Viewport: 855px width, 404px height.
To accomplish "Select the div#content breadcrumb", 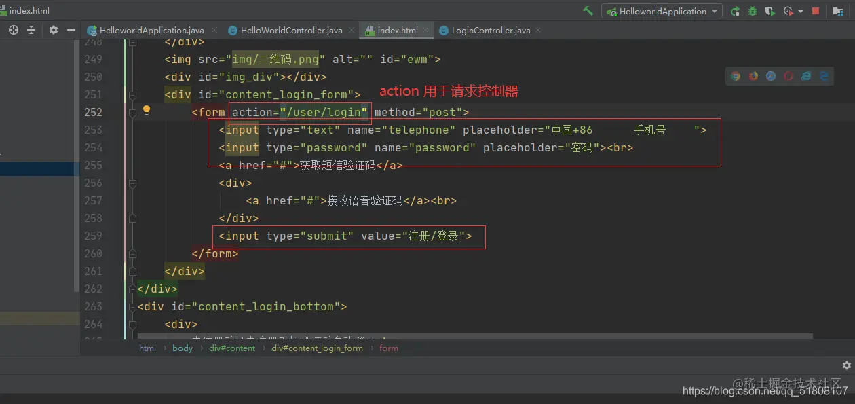I will 232,348.
